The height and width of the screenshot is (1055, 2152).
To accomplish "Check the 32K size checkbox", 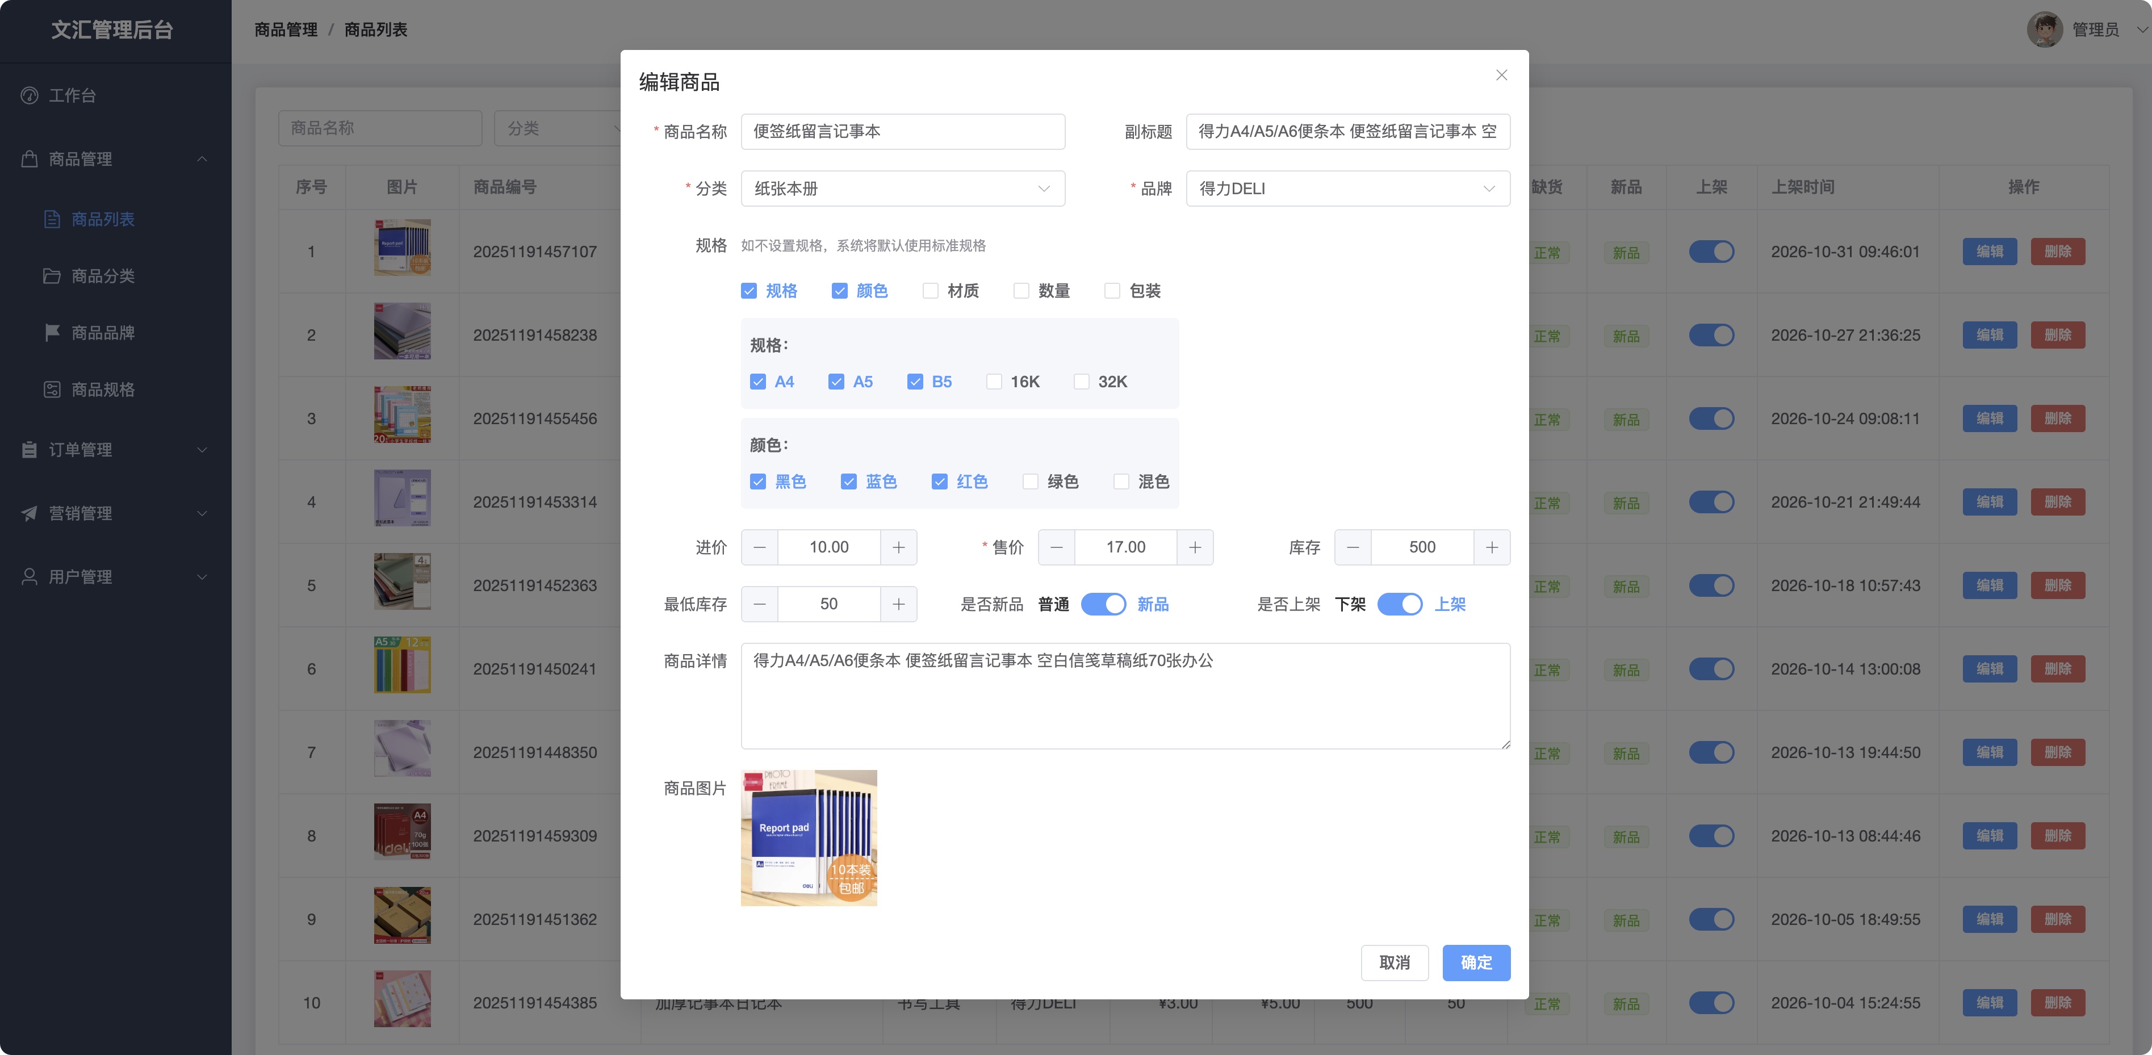I will pyautogui.click(x=1081, y=382).
